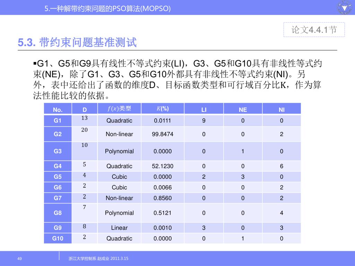The height and width of the screenshot is (266, 355).
Task: Click dimension value '4' in G5 row
Action: click(x=85, y=175)
